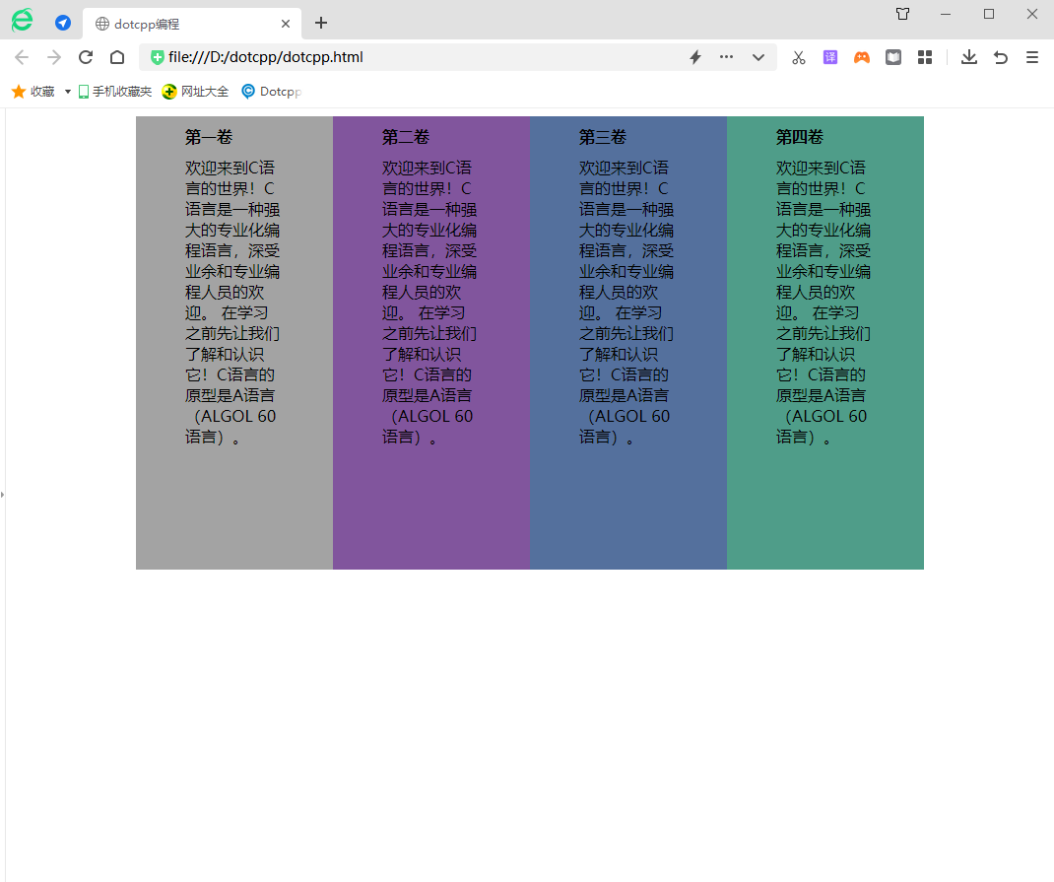Expand the 收藏 favorites dropdown arrow

[x=68, y=92]
